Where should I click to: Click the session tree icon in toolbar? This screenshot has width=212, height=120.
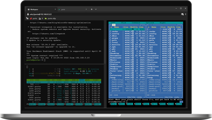[x=27, y=19]
